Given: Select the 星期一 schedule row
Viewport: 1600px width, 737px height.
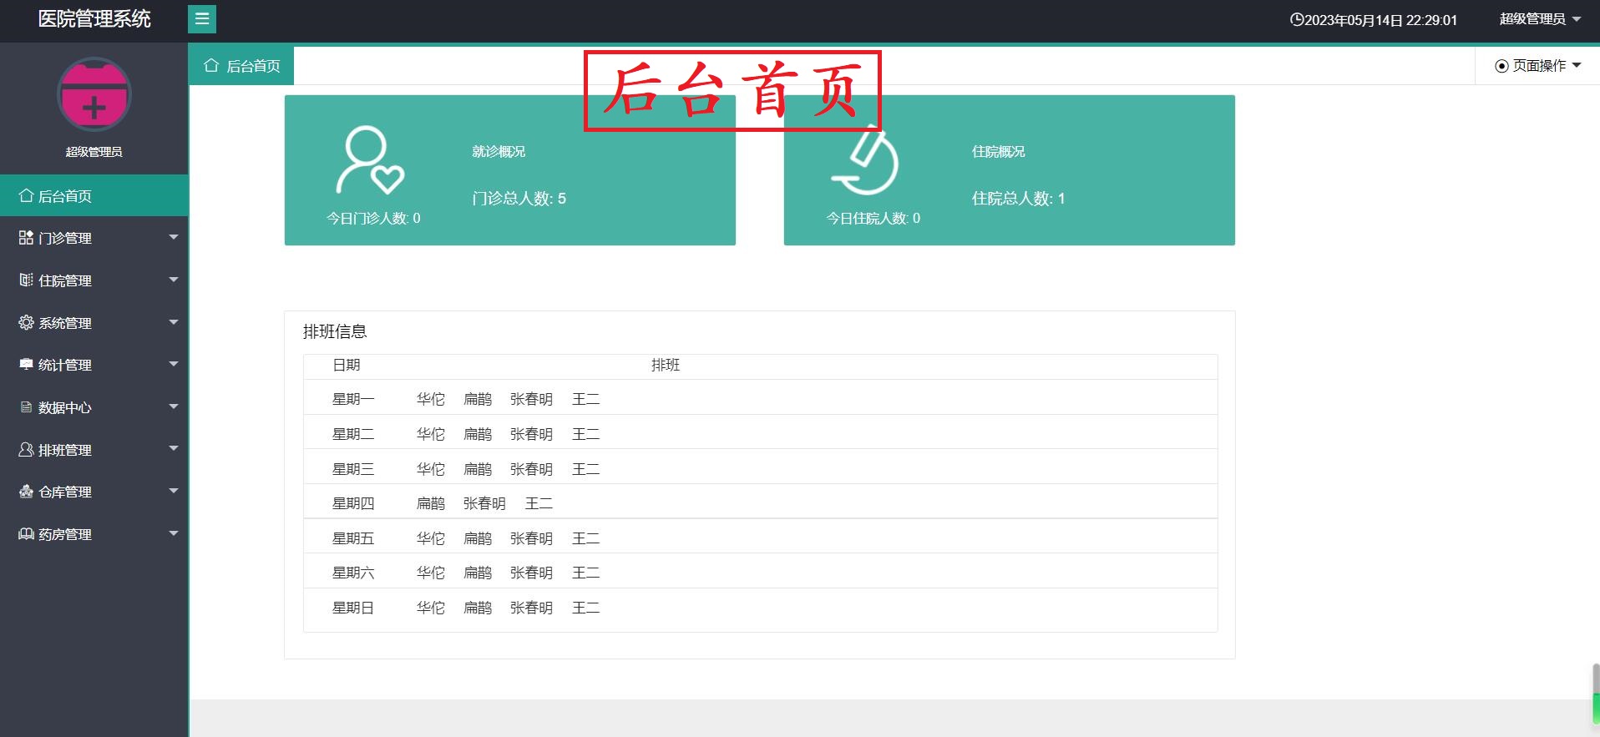Looking at the screenshot, I should (760, 399).
